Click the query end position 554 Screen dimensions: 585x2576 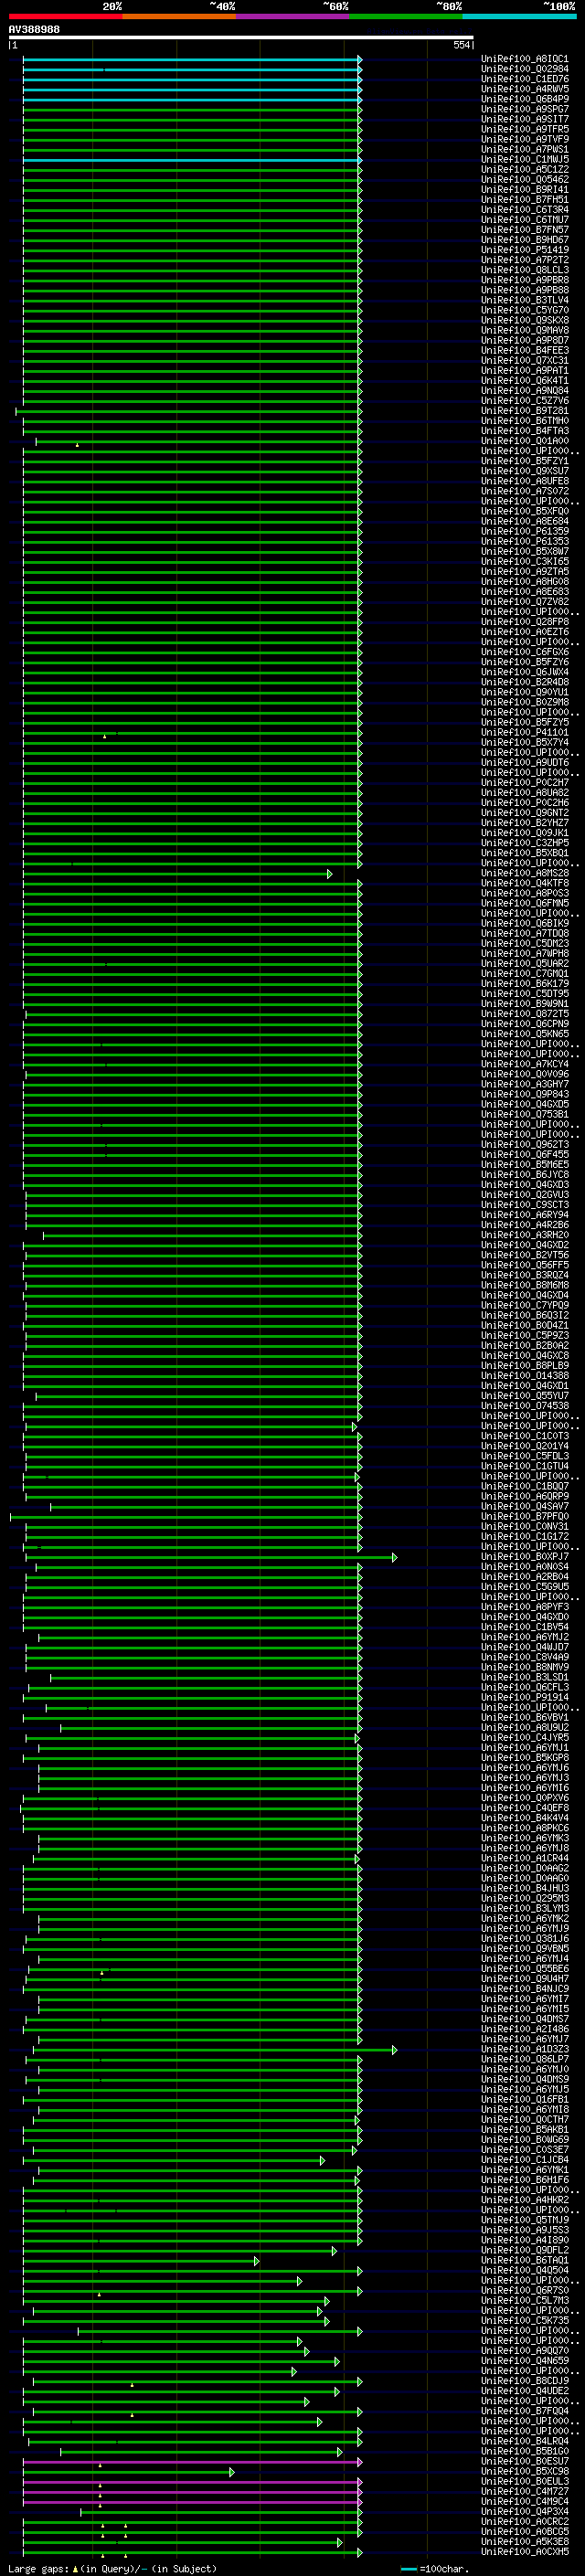462,45
